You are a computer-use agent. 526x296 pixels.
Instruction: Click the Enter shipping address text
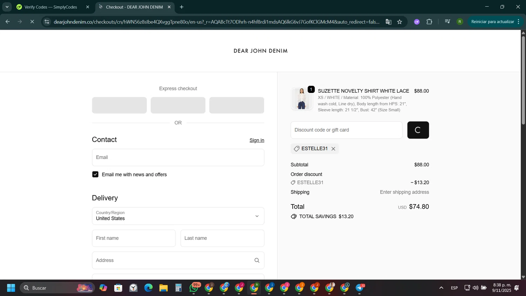(404, 192)
